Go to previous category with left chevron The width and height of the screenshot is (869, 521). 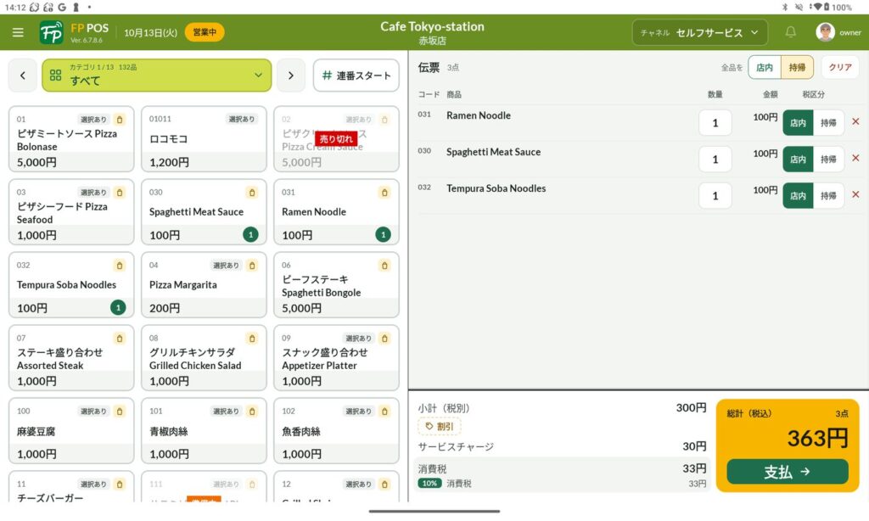(x=23, y=76)
